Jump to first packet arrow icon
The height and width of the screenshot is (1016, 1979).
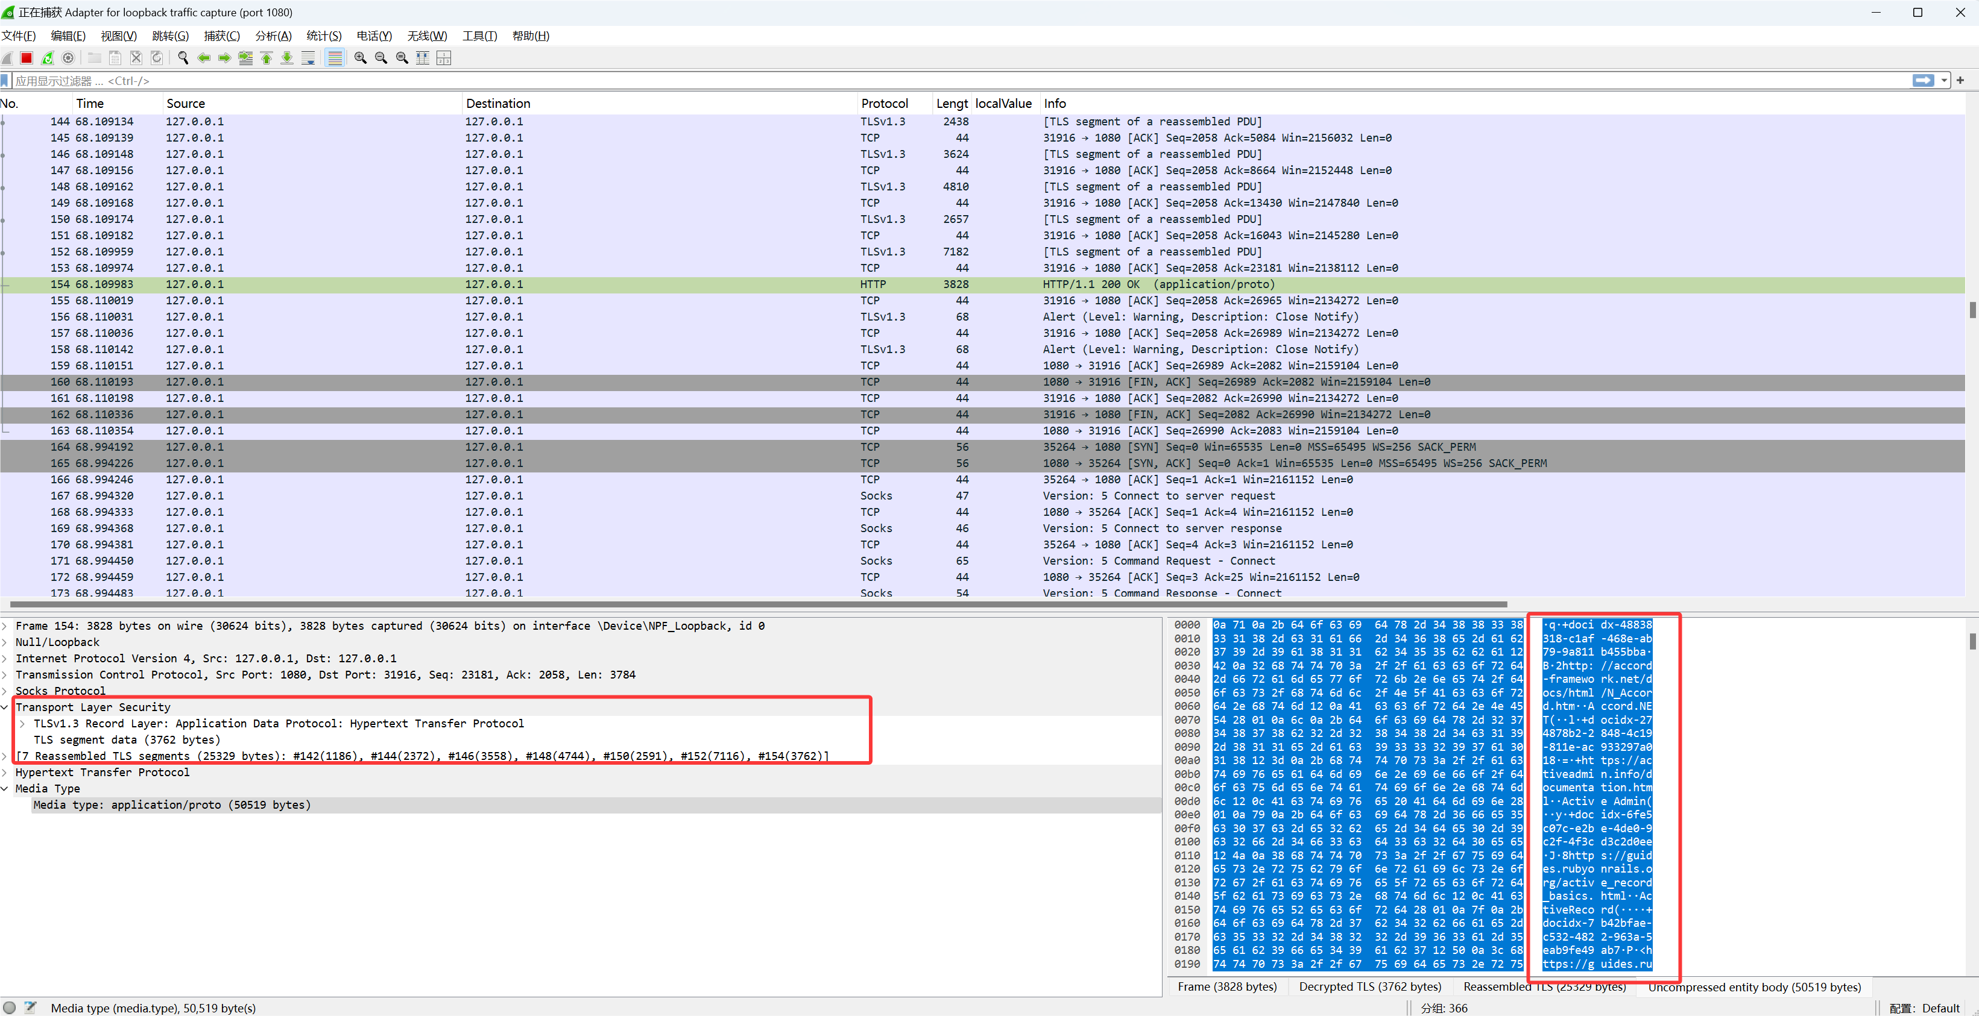point(266,58)
